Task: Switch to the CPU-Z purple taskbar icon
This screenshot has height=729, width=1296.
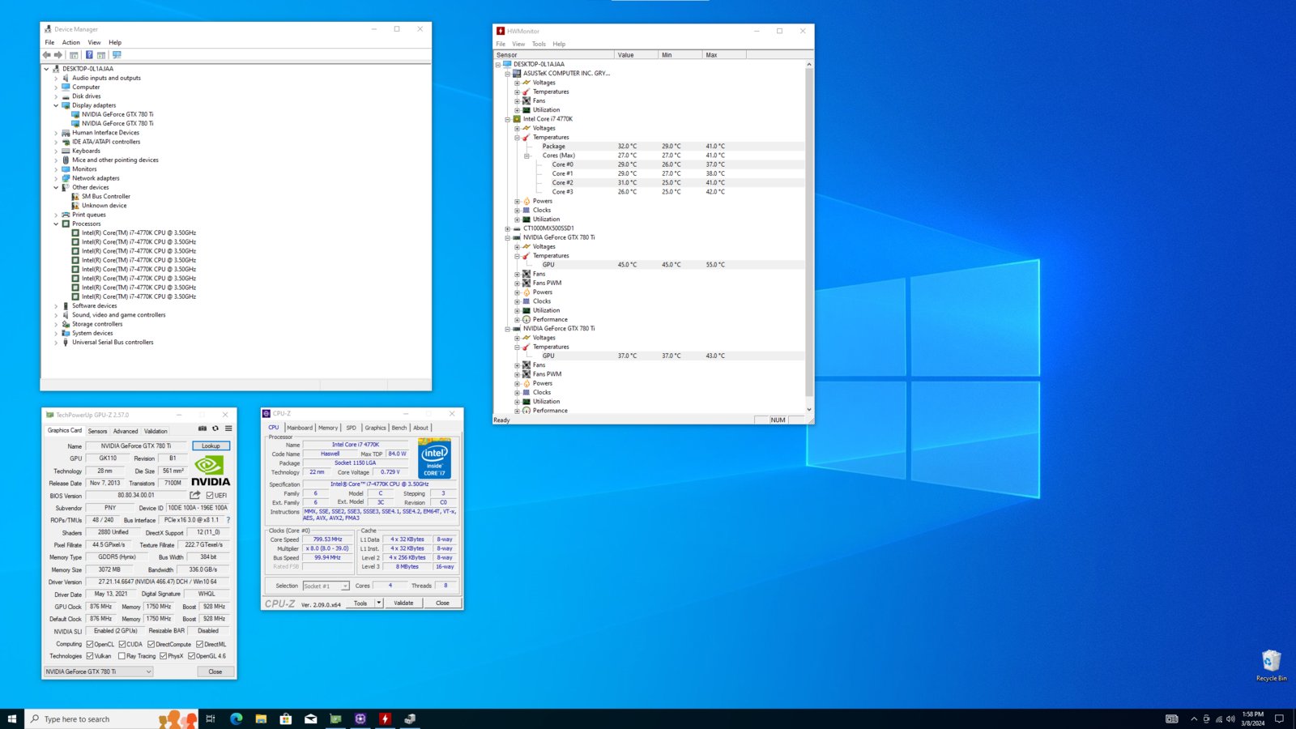Action: coord(360,718)
